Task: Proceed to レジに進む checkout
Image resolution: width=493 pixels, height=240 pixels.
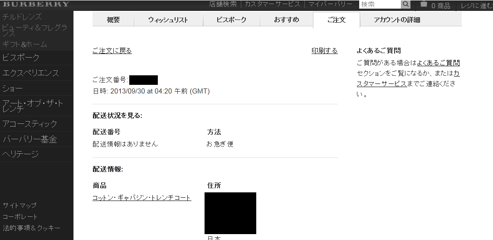Action: click(476, 5)
